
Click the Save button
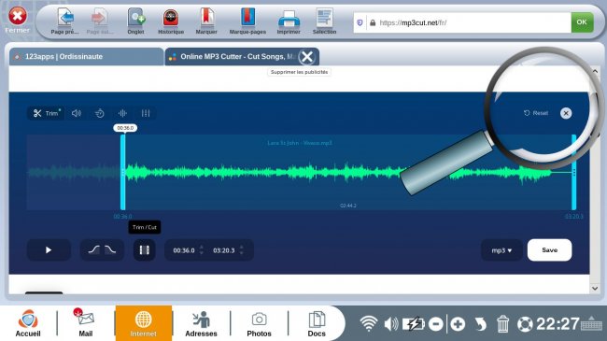point(549,250)
